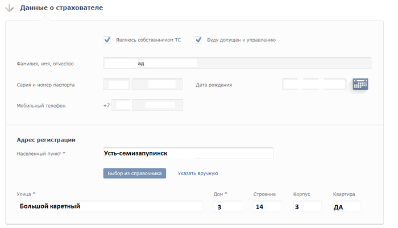Image resolution: width=398 pixels, height=228 pixels.
Task: Click the birth date day field
Action: click(x=291, y=85)
